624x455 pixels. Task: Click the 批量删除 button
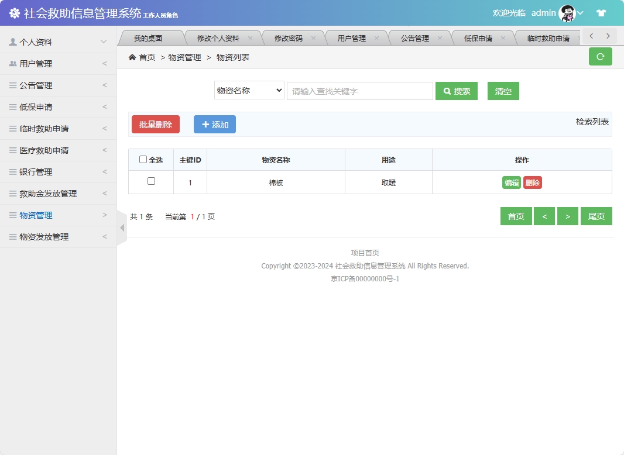click(x=155, y=125)
